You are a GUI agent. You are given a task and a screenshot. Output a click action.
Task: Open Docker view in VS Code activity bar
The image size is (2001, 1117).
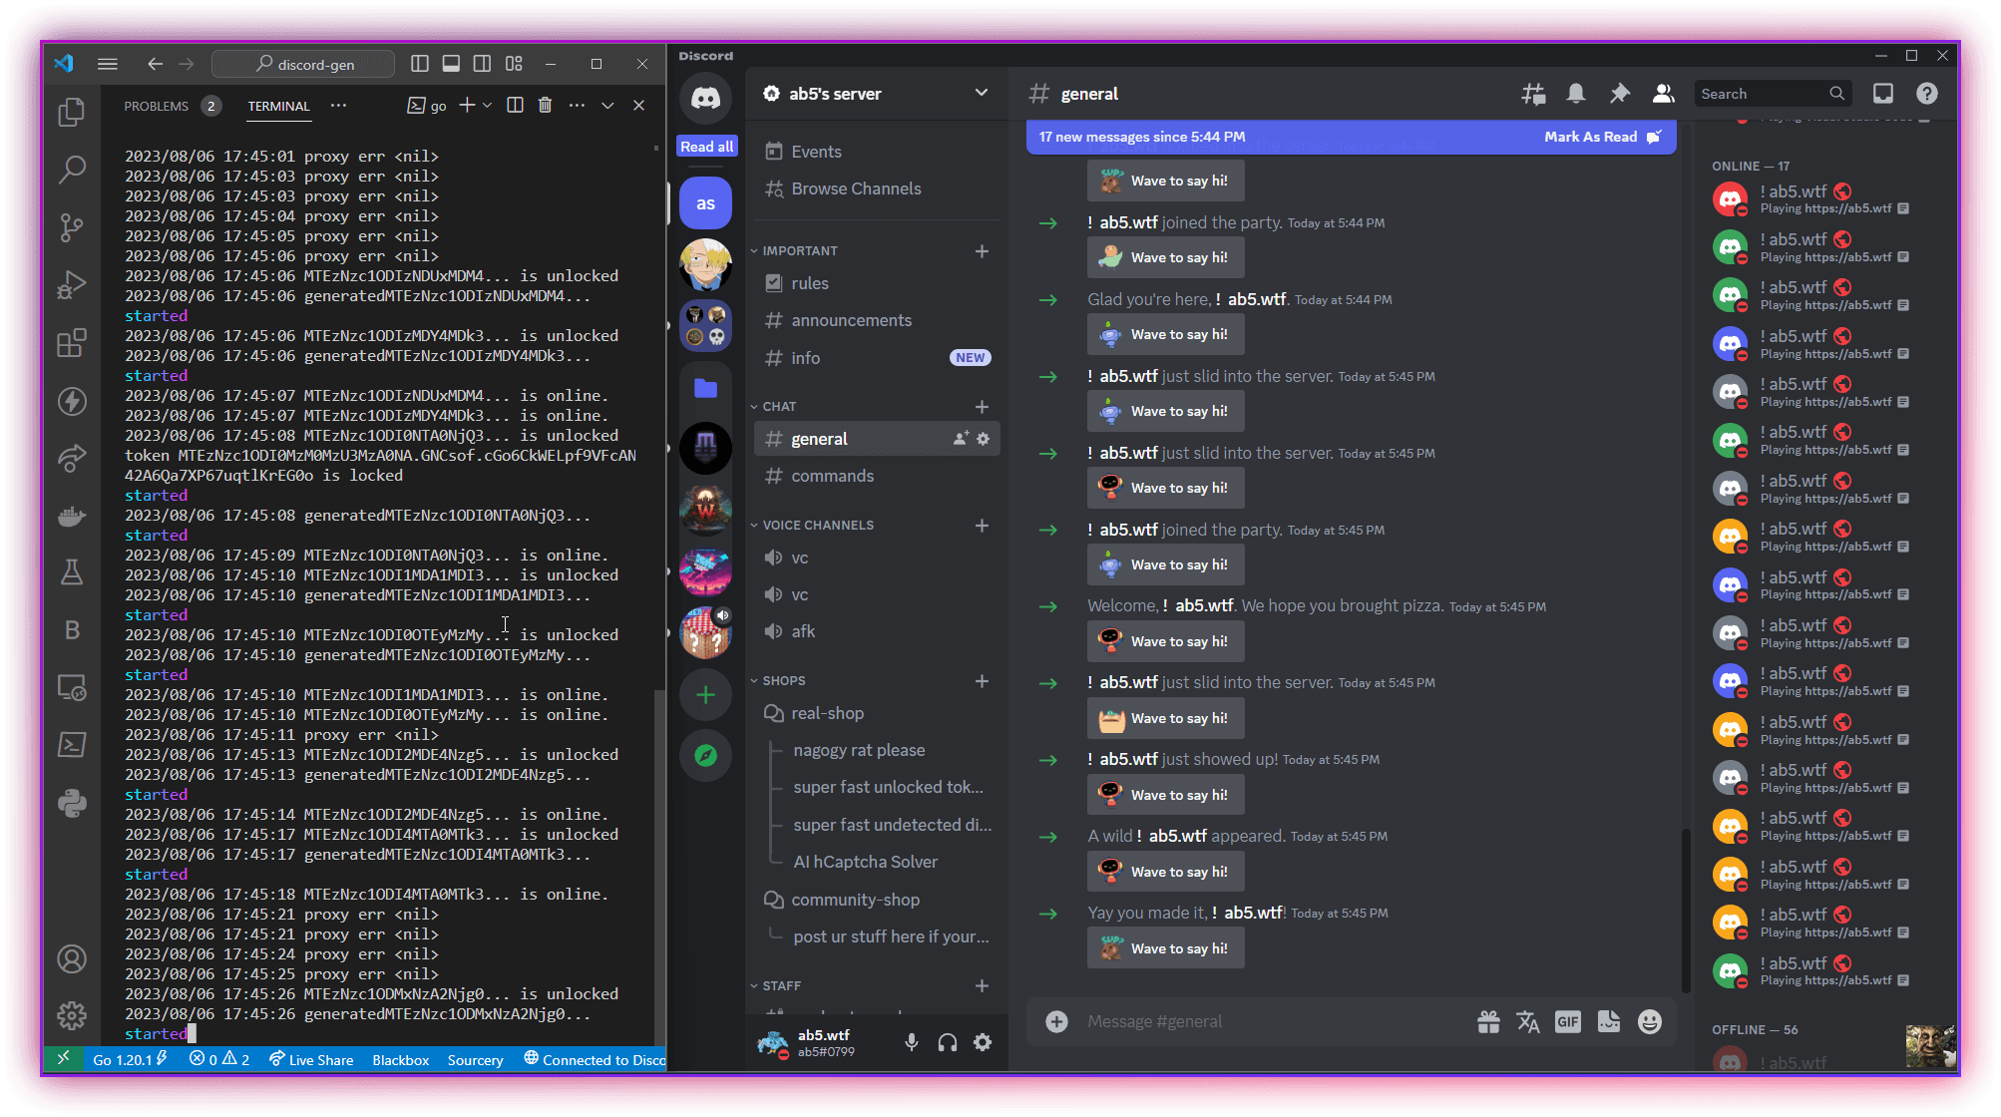click(x=72, y=516)
